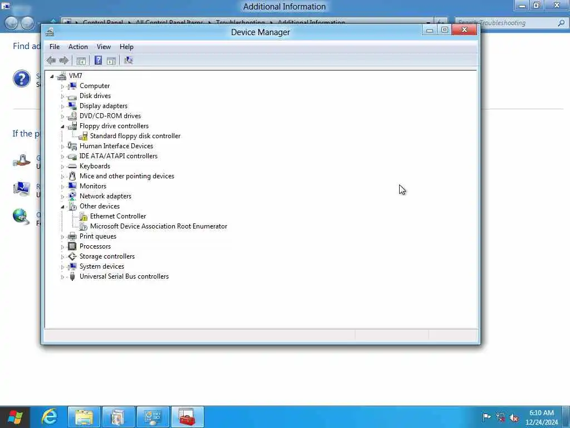Expand the Network adapters node arrow
Image resolution: width=570 pixels, height=428 pixels.
62,197
